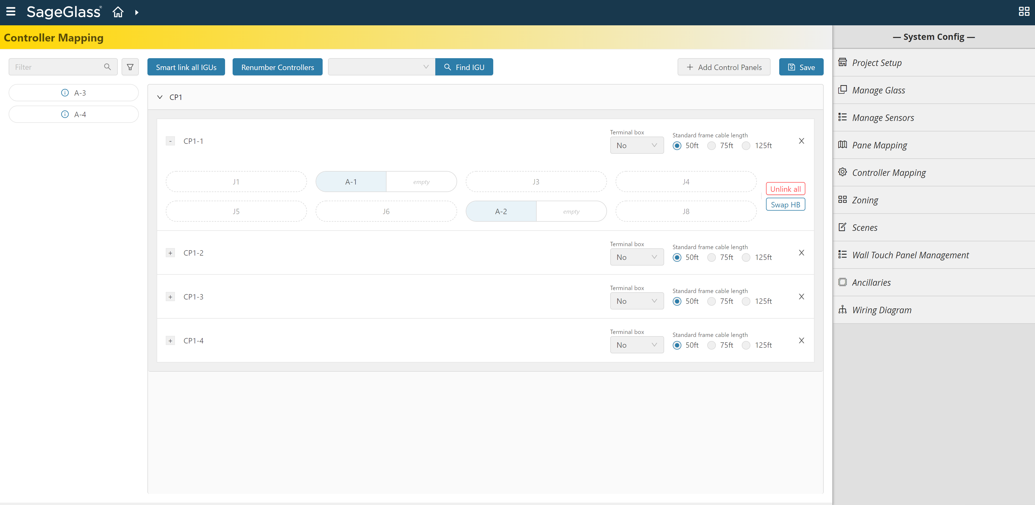This screenshot has height=505, width=1035.
Task: Open the Terminal box dropdown for CP1-3
Action: [x=637, y=301]
